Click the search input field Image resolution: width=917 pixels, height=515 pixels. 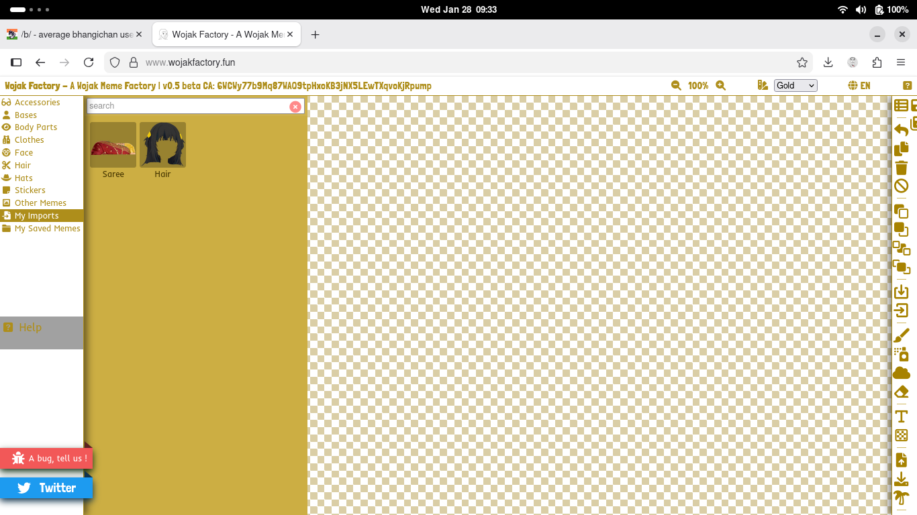188,106
